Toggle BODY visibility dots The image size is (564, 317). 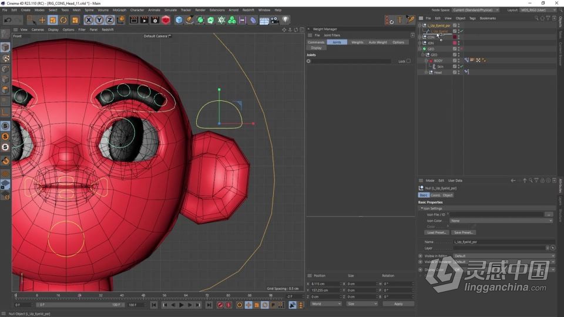pos(459,60)
